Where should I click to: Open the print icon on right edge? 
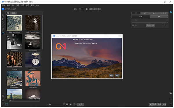tap(171, 93)
